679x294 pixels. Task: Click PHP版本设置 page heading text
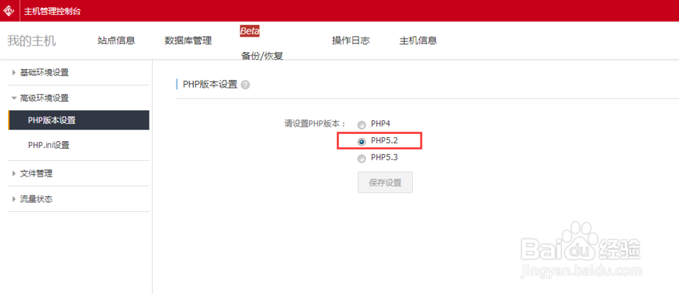click(210, 84)
